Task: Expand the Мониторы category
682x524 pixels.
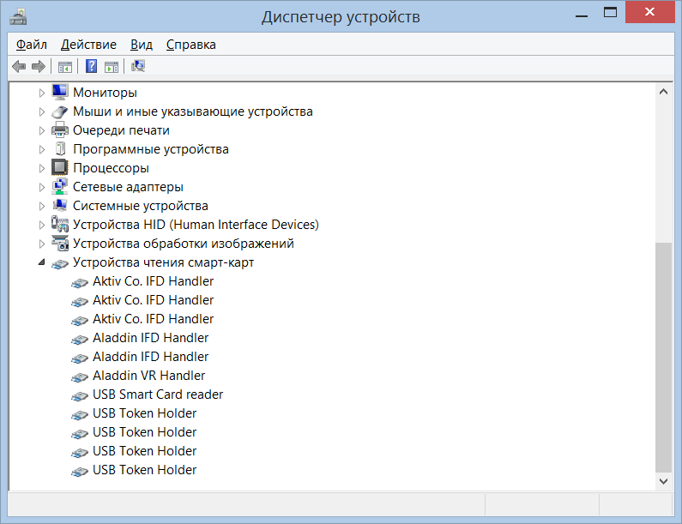Action: pyautogui.click(x=41, y=93)
